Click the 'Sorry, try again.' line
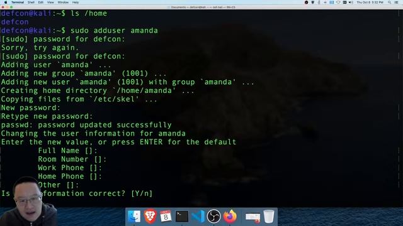 pyautogui.click(x=40, y=48)
